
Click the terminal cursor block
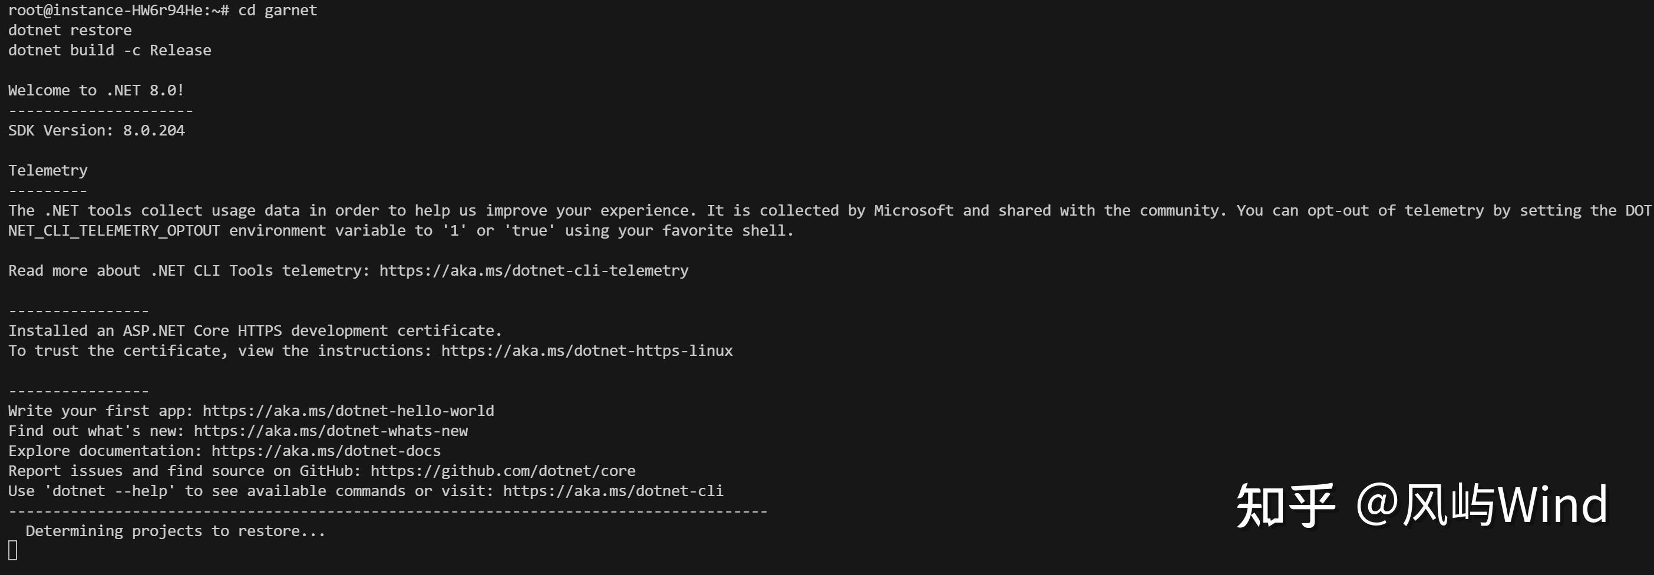tap(13, 551)
